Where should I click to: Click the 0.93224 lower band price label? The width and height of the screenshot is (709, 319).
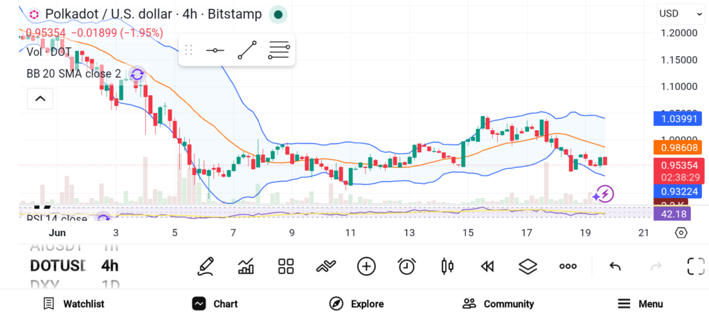[x=677, y=191]
